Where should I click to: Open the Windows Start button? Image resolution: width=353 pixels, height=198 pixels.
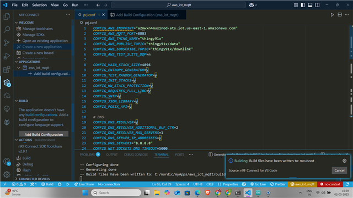85,193
